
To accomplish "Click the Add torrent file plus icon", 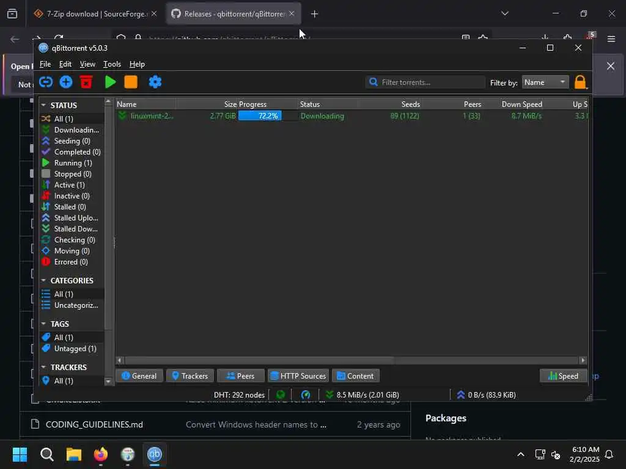I will pos(66,82).
